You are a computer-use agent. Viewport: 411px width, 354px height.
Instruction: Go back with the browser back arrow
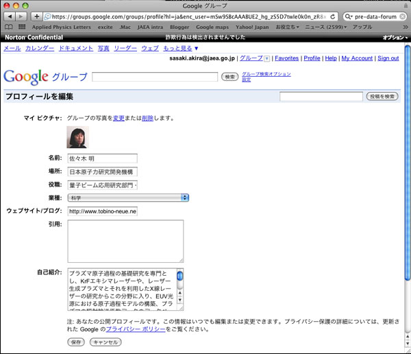pyautogui.click(x=10, y=16)
